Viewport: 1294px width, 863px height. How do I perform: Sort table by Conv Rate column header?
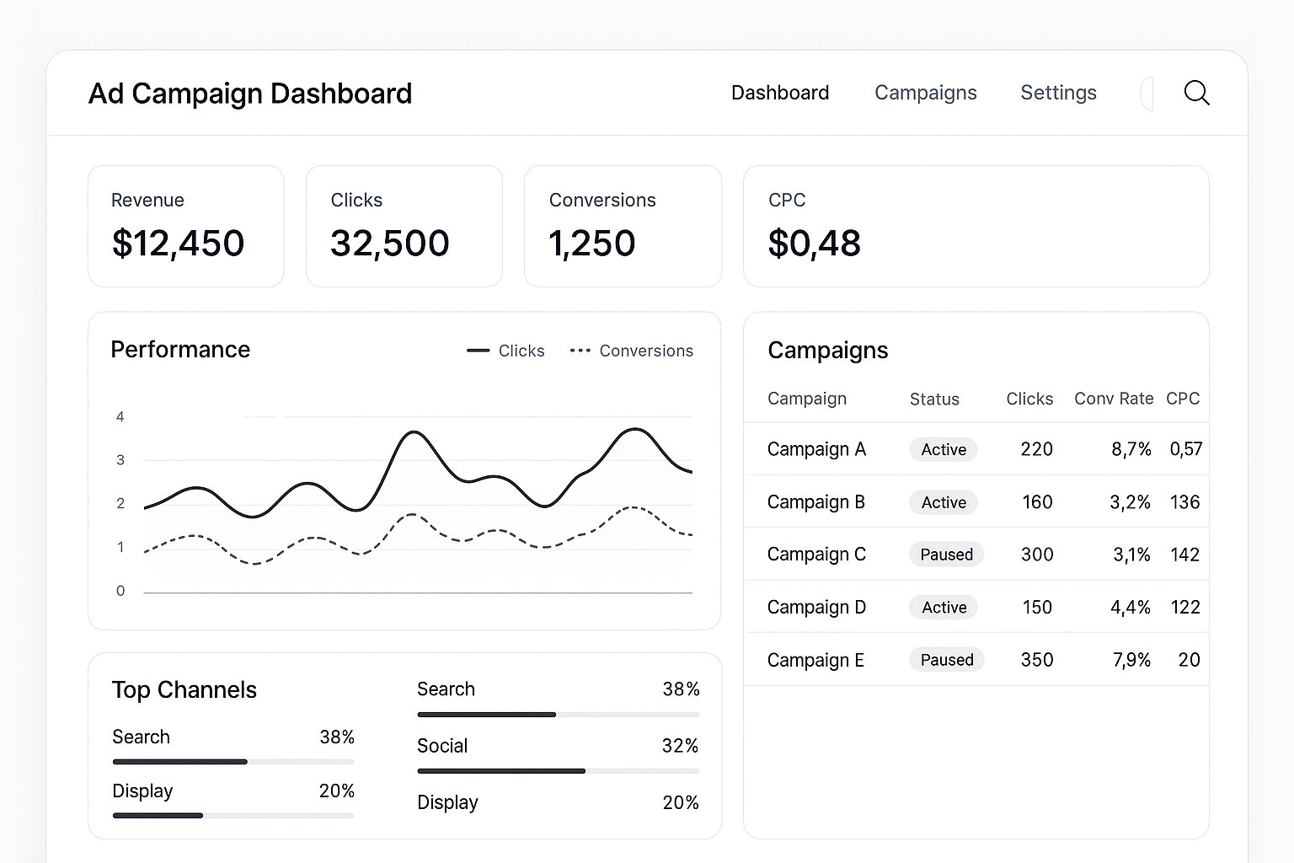(1113, 399)
